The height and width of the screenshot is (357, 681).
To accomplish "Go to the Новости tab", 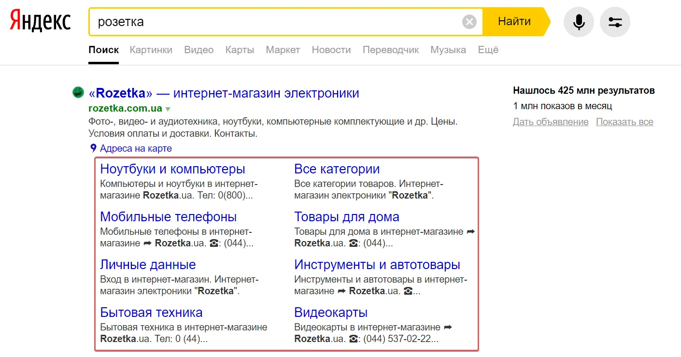I will click(x=331, y=50).
